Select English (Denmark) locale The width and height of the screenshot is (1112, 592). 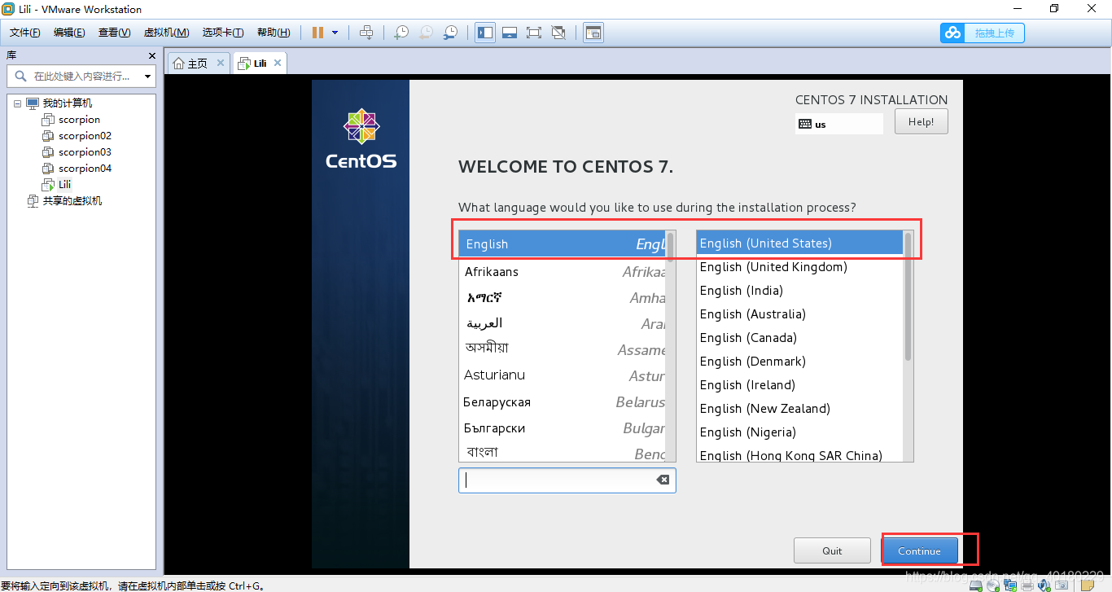click(799, 362)
